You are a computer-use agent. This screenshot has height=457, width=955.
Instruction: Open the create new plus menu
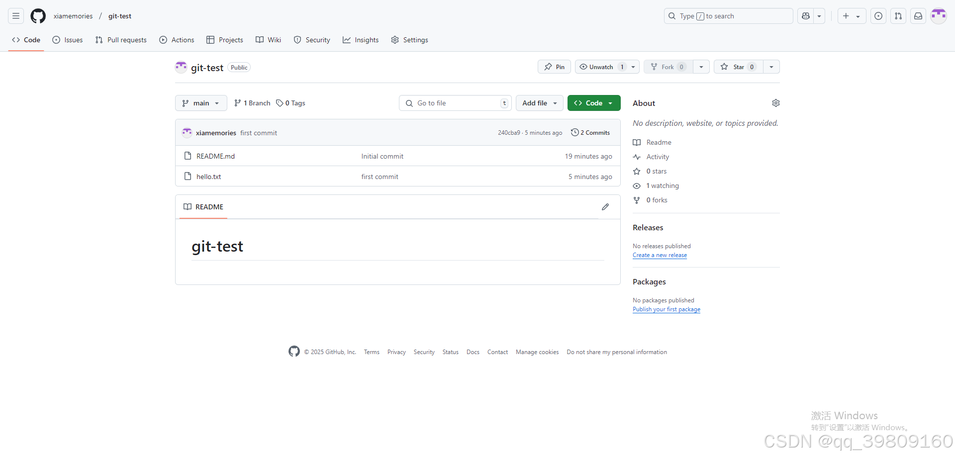coord(852,16)
